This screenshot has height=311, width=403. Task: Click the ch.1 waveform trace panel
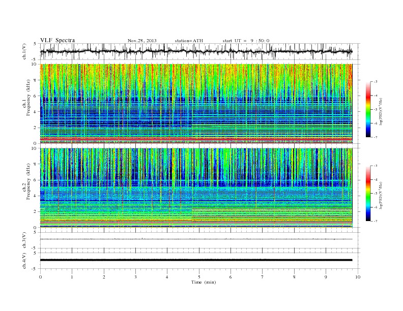(200, 51)
